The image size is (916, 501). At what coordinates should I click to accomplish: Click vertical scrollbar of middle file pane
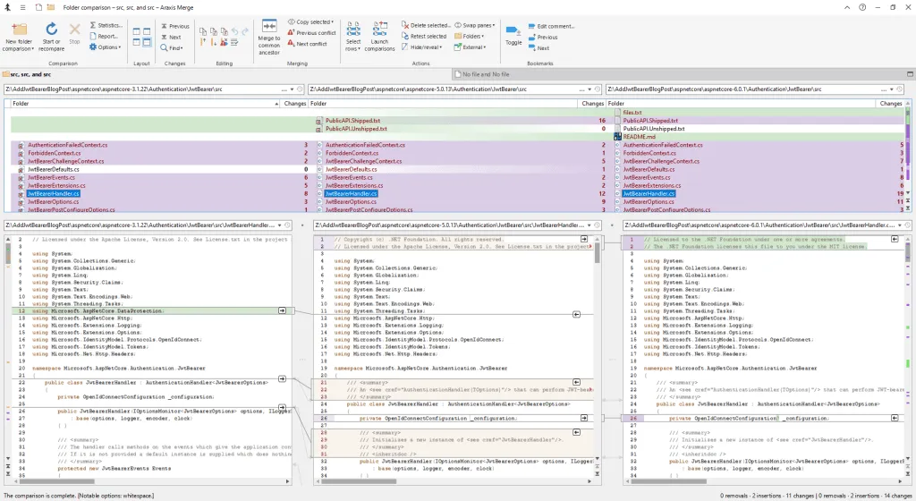(x=597, y=349)
